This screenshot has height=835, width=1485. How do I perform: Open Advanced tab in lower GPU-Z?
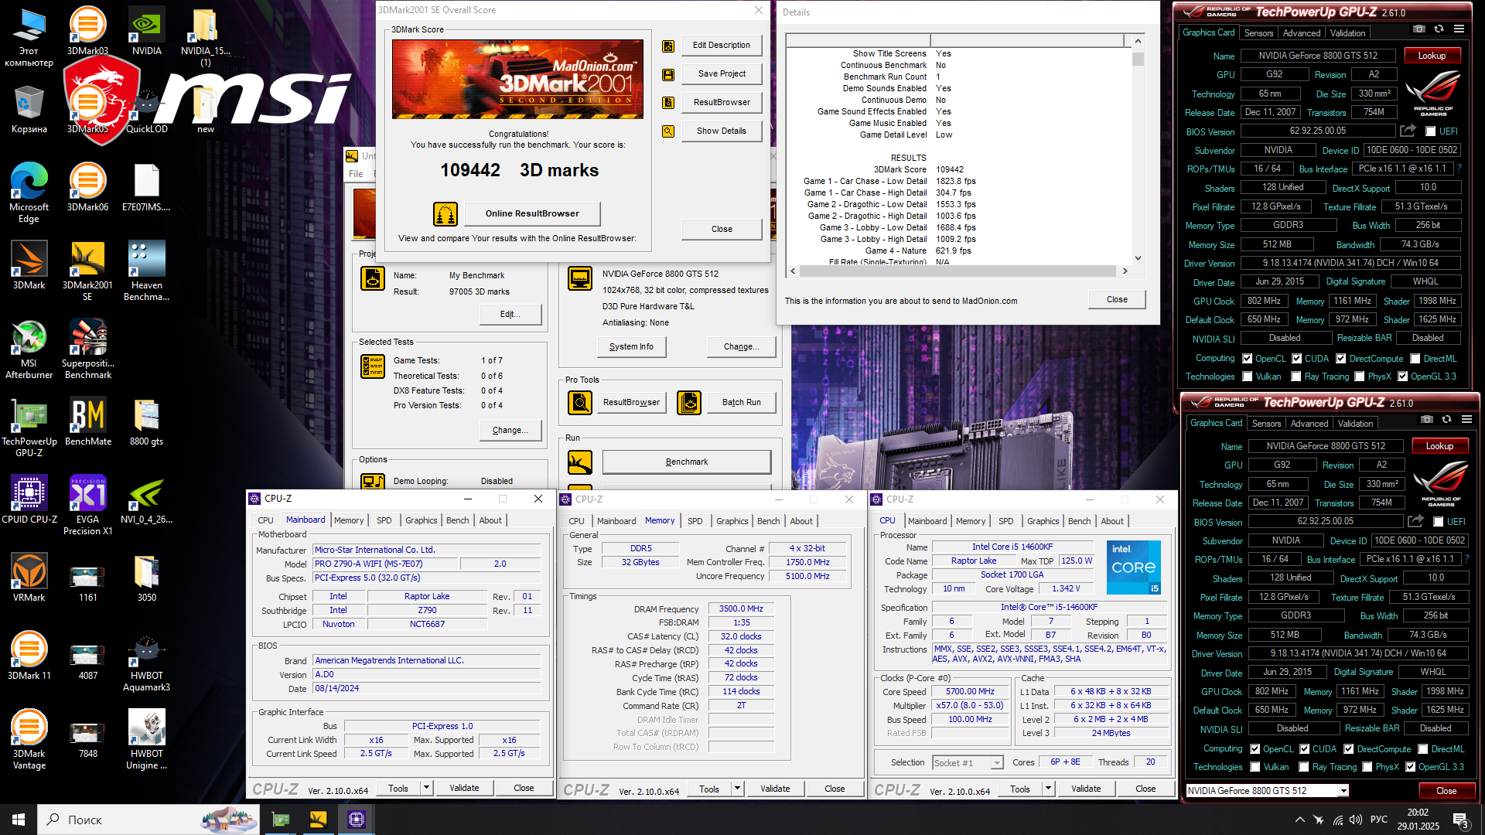1309,424
